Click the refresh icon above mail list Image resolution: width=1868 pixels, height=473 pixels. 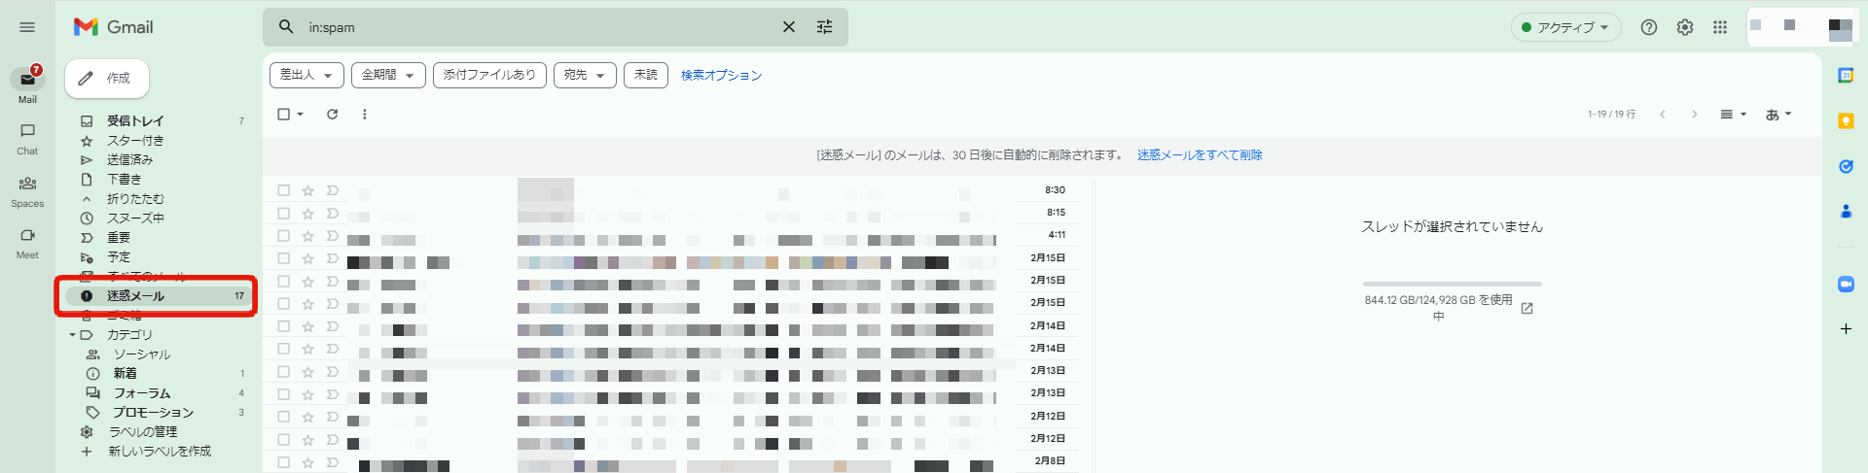[332, 115]
